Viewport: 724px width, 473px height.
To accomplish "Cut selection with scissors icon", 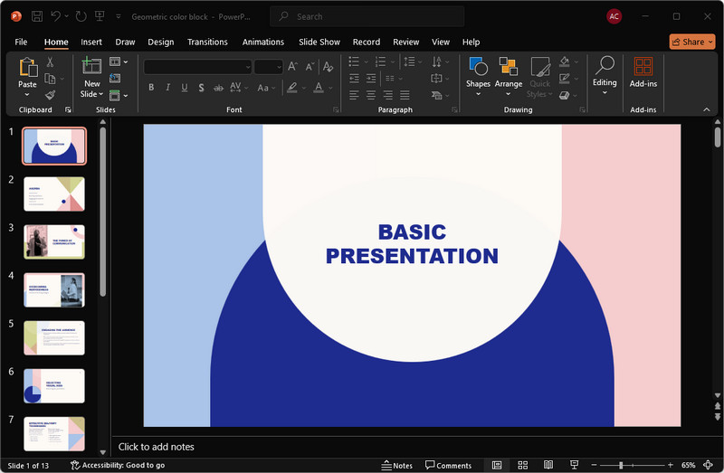I will [50, 61].
